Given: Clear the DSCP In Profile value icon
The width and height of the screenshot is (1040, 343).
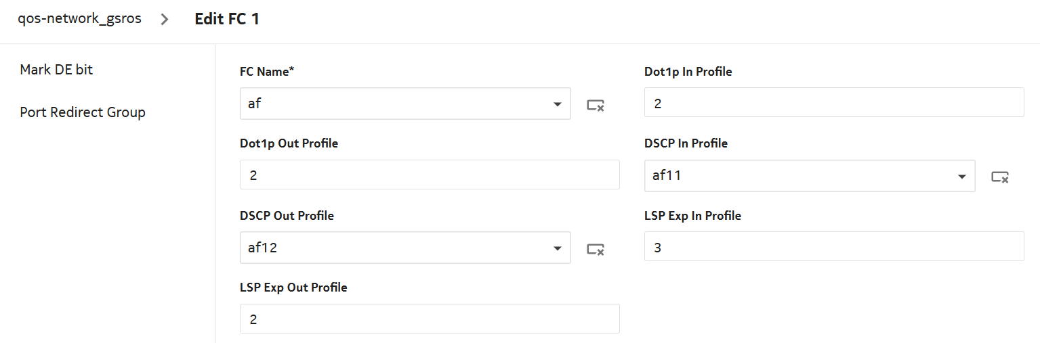Looking at the screenshot, I should (999, 177).
